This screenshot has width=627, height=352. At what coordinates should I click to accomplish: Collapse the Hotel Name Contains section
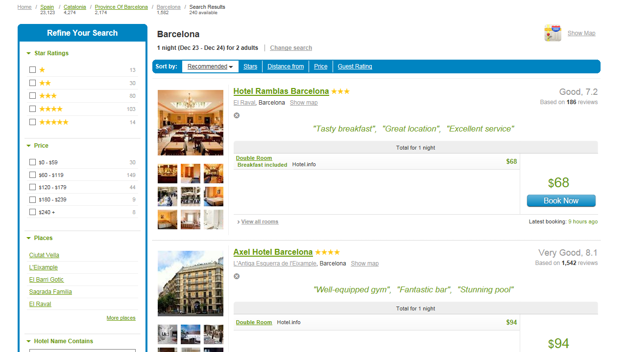(28, 341)
